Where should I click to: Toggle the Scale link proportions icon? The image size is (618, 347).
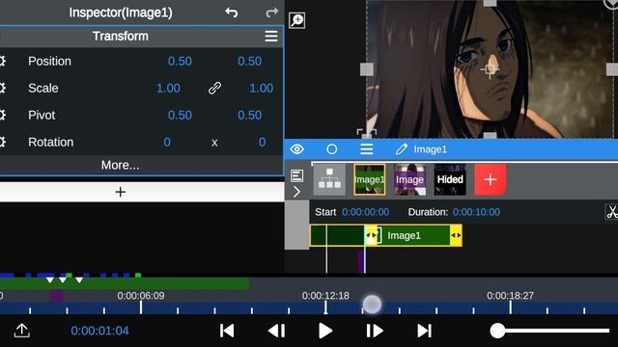coord(214,88)
